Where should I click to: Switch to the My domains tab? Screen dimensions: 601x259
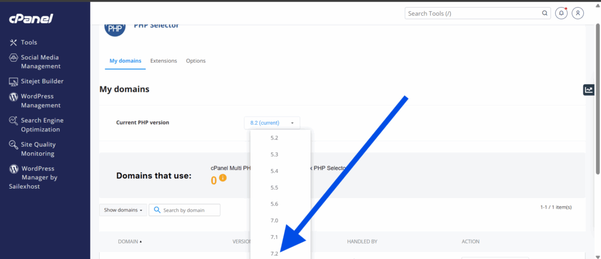click(x=126, y=61)
